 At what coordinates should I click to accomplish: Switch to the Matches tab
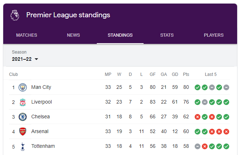click(x=27, y=35)
